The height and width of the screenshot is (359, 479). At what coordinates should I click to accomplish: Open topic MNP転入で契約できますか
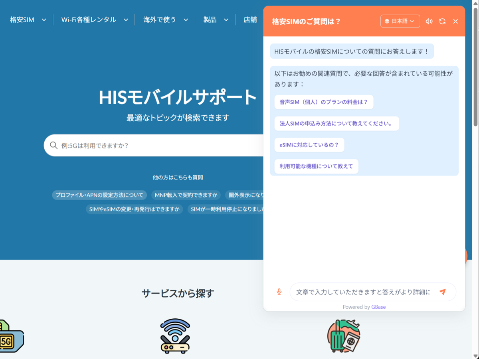click(186, 195)
